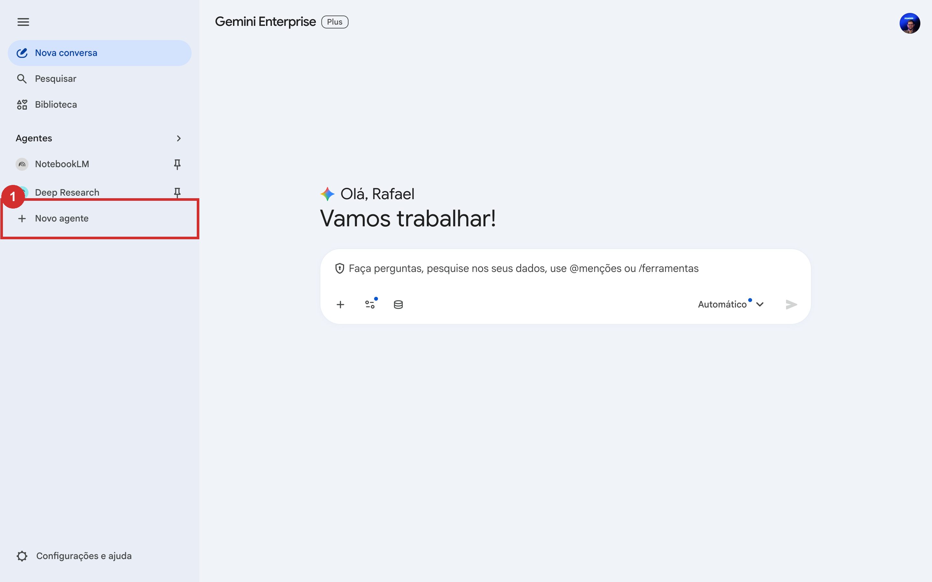
Task: Open the Deep Research agent
Action: click(99, 192)
